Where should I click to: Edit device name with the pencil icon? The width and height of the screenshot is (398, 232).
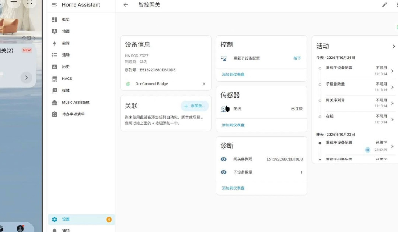384,4
